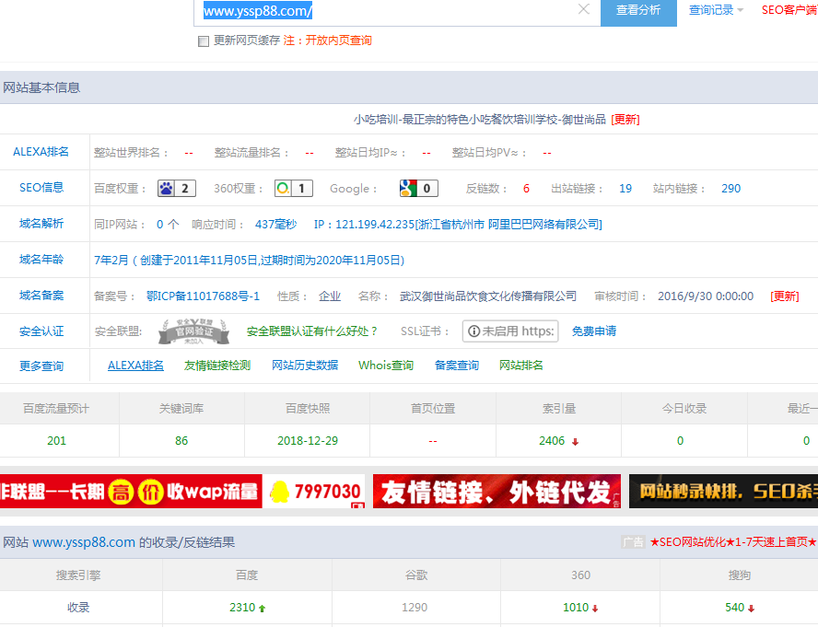Image resolution: width=818 pixels, height=627 pixels.
Task: Open the ALEXA排名 query link
Action: coord(135,366)
